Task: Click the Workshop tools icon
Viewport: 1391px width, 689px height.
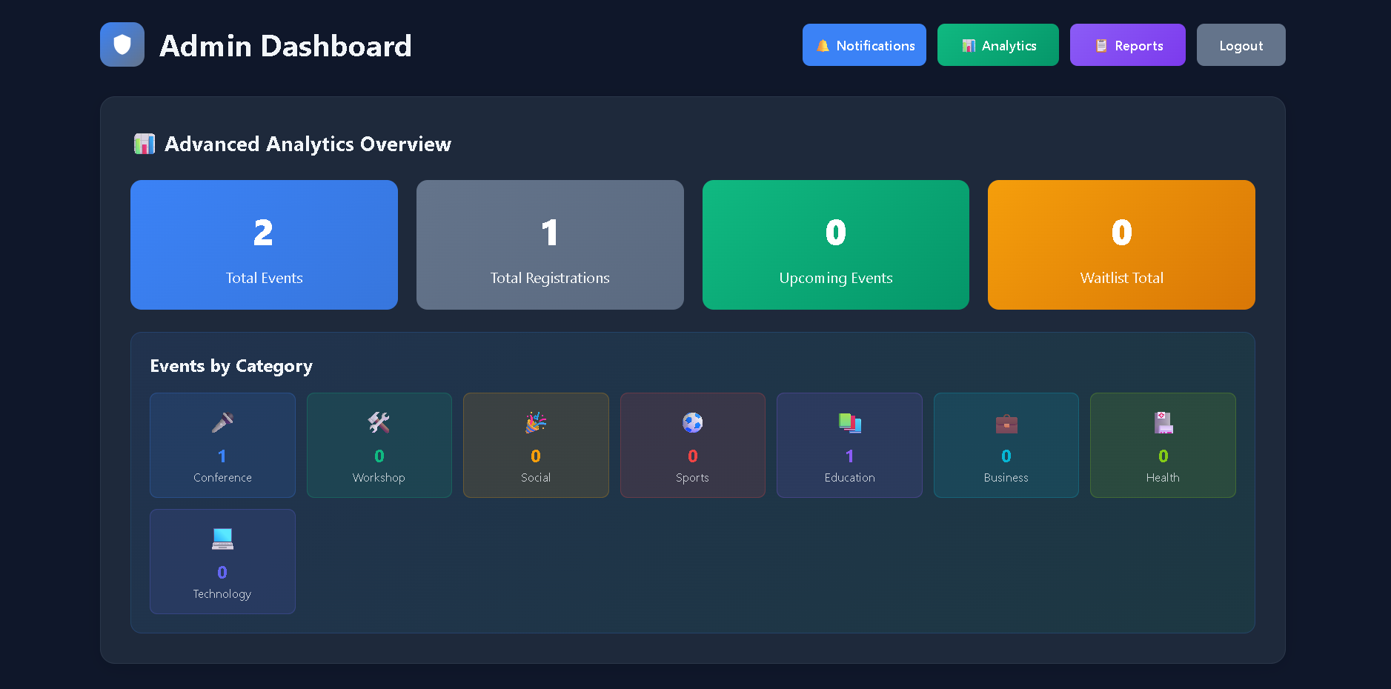Action: (379, 422)
